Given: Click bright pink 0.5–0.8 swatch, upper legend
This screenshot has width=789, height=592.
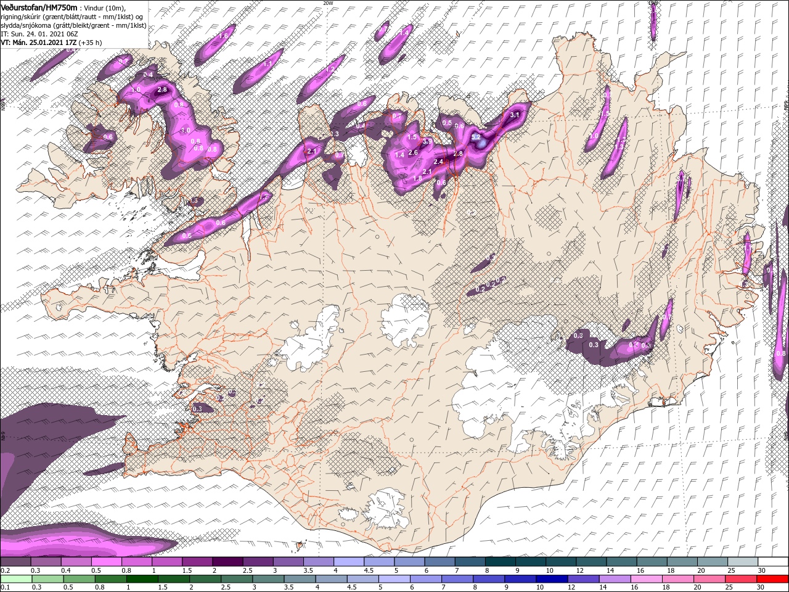Looking at the screenshot, I should 106,562.
